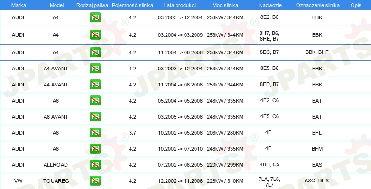Click the 7LA, 7L6, 7L7 body cell

click(269, 182)
